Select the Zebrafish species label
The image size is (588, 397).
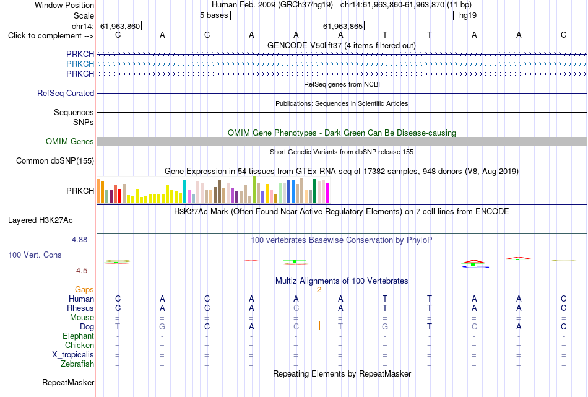tap(77, 364)
